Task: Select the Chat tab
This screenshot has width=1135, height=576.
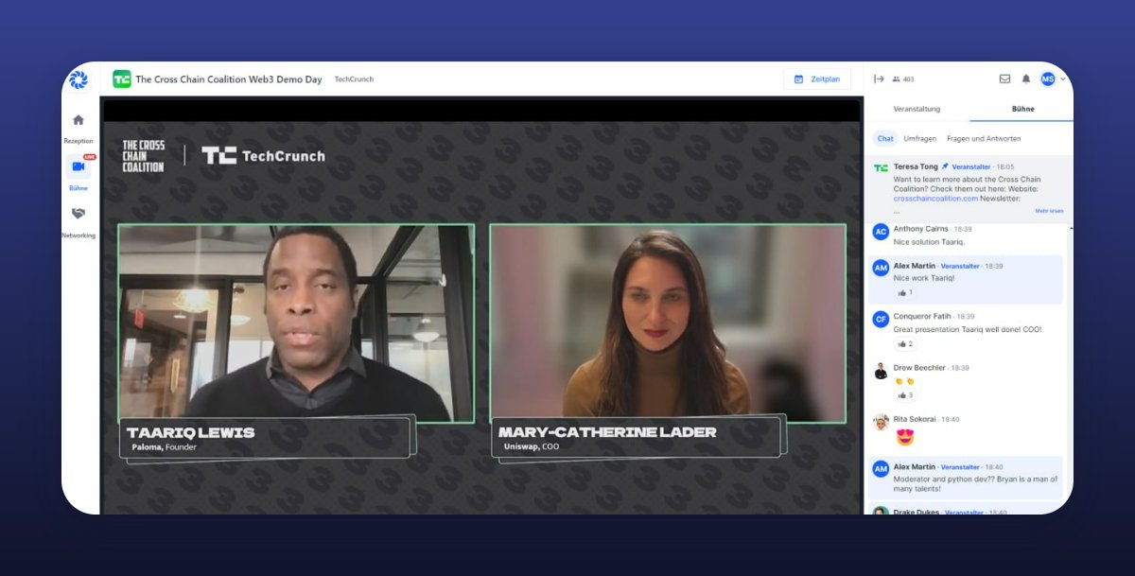Action: [x=885, y=138]
